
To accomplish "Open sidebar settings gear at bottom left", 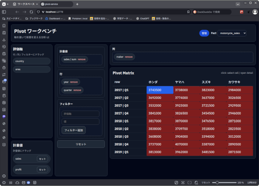I will (x=4, y=176).
